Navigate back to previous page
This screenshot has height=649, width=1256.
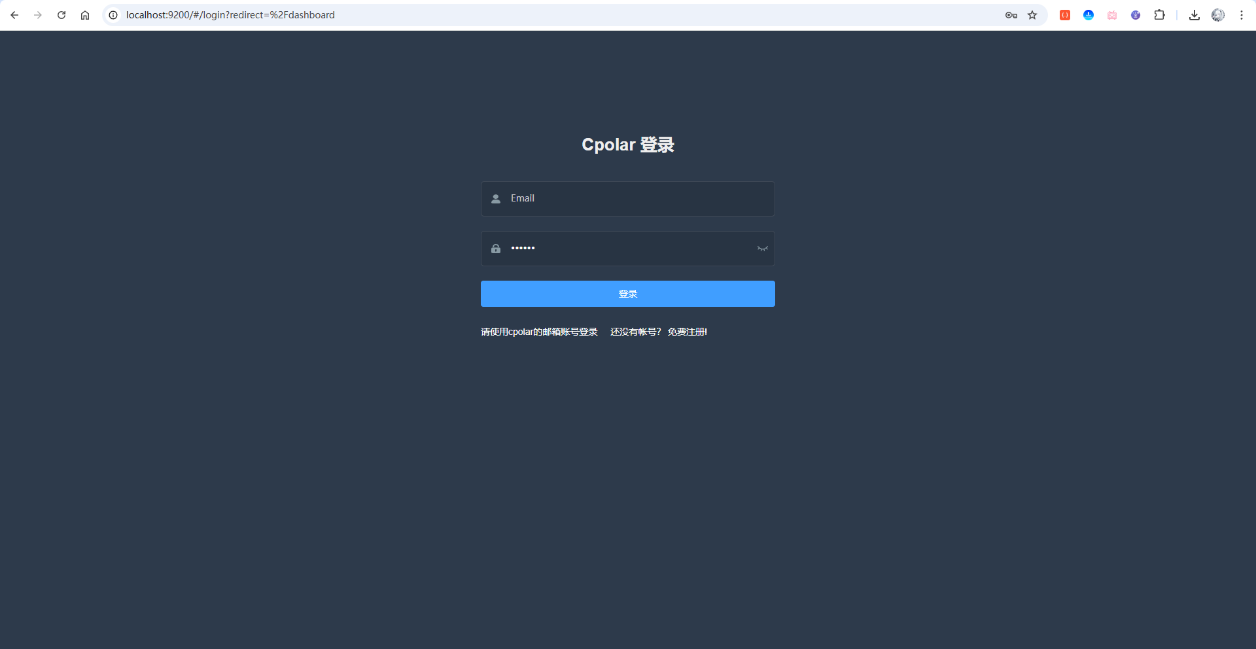click(14, 15)
